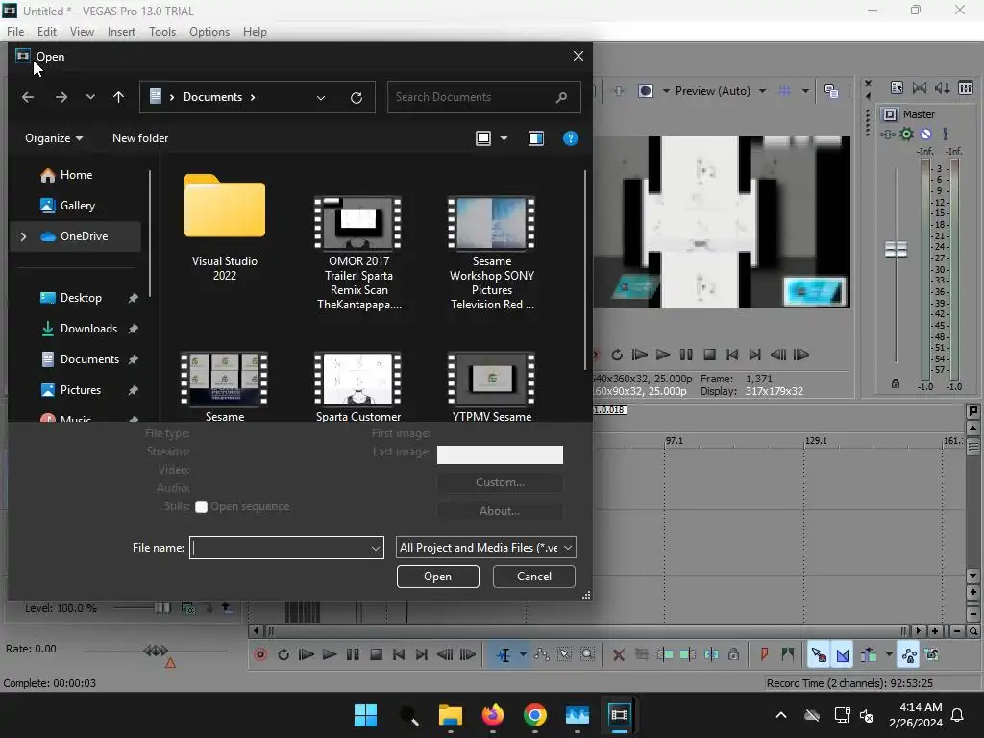Toggle Split Screen View in preview toolbar
This screenshot has width=984, height=738.
point(646,91)
